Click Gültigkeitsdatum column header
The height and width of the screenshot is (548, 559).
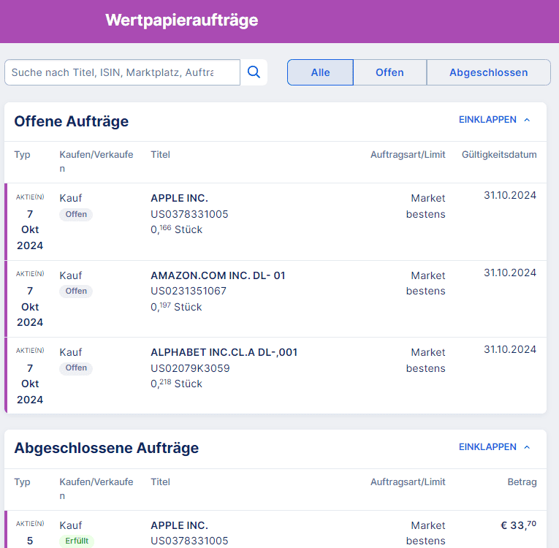click(x=499, y=154)
